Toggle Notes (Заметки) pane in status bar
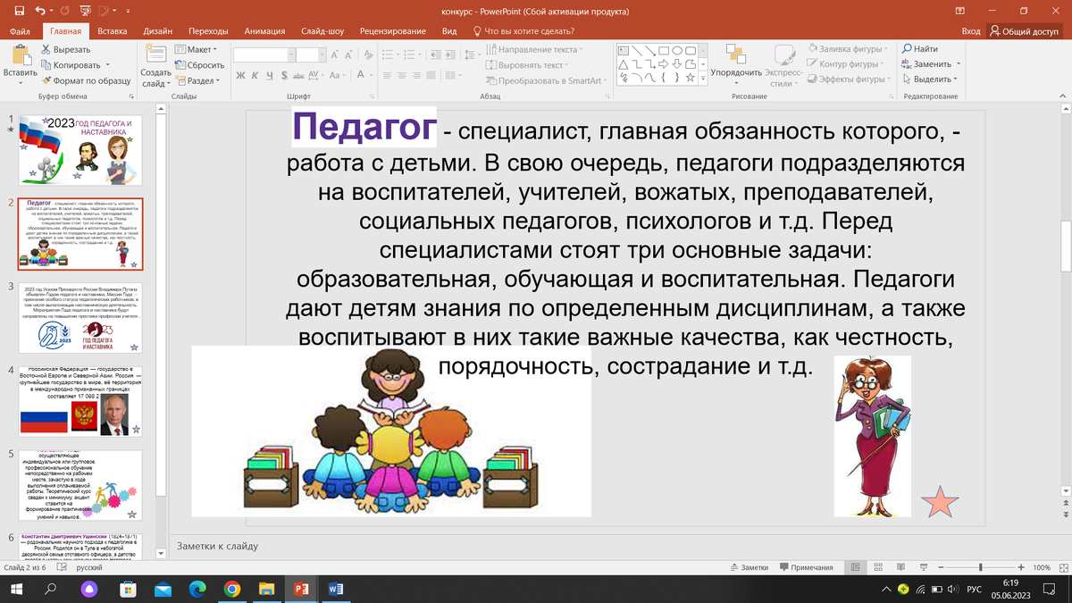Screen dimensions: 1072x603 click(749, 567)
